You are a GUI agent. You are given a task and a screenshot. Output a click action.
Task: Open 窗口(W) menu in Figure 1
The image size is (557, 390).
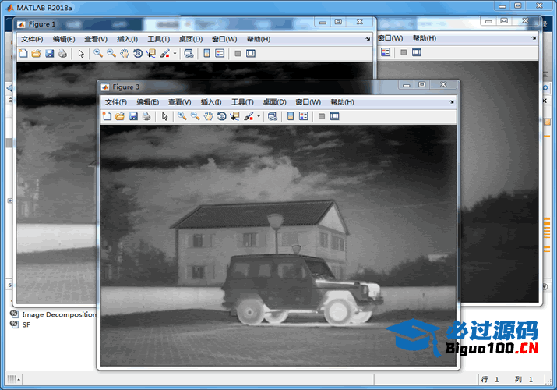pos(224,39)
